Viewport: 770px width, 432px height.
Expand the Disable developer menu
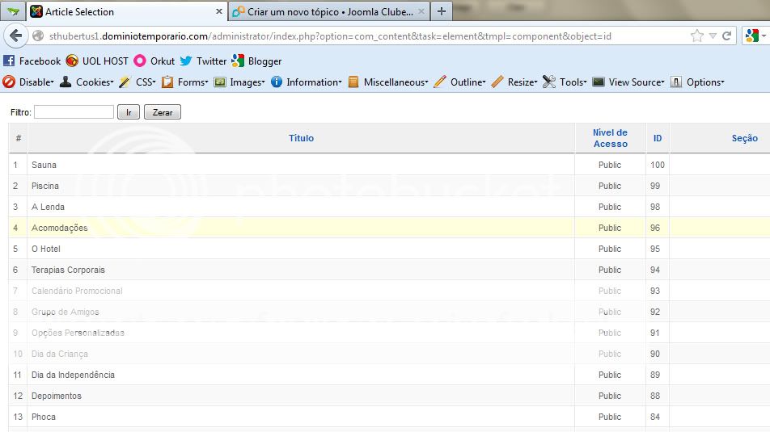pos(29,82)
